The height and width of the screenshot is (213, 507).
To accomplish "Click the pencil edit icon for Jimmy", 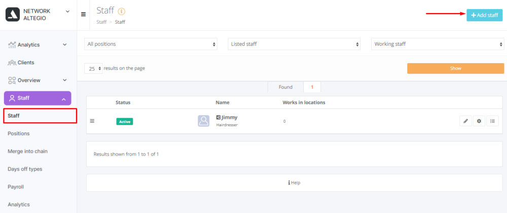I will pyautogui.click(x=465, y=121).
